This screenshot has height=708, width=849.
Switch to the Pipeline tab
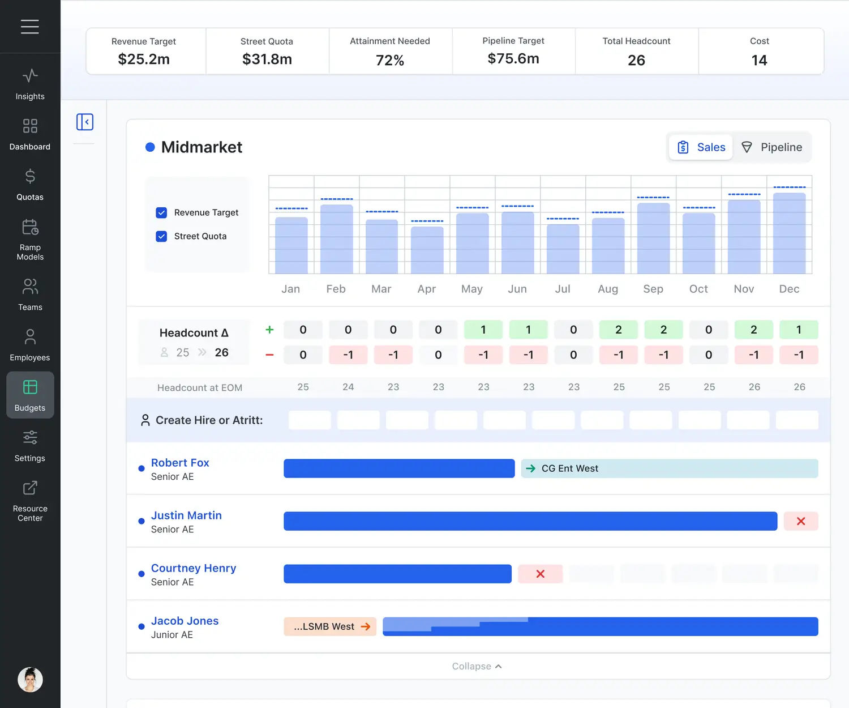coord(772,147)
